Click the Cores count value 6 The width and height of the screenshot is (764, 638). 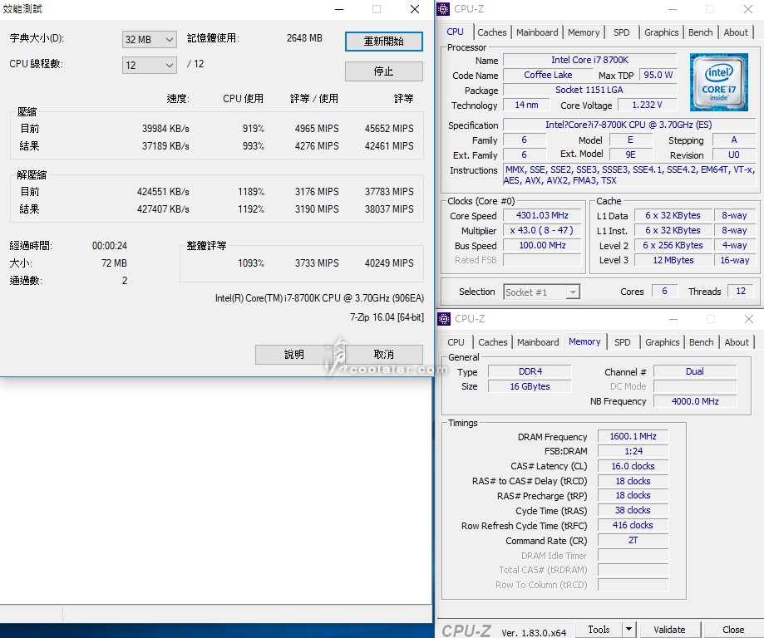[x=664, y=292]
